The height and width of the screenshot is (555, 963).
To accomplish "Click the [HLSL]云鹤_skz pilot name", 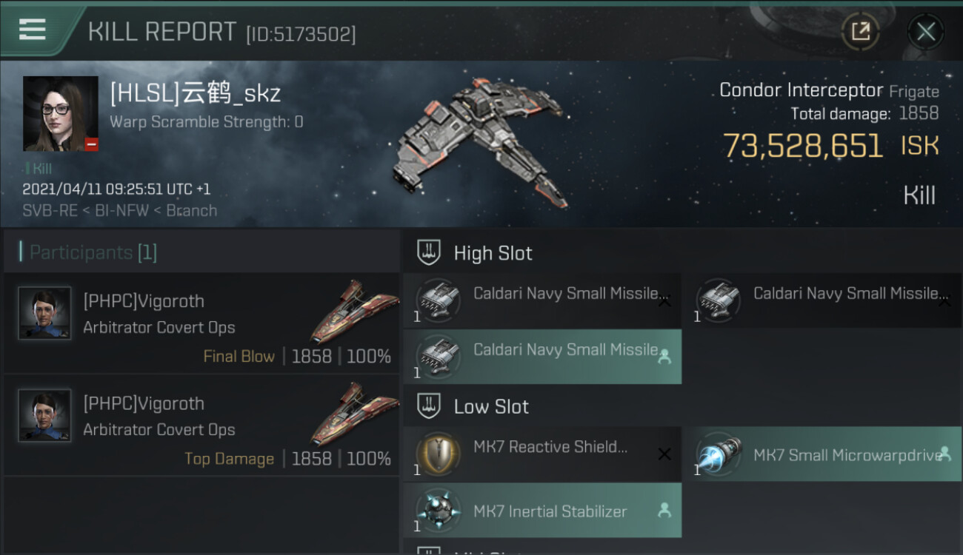I will click(196, 94).
